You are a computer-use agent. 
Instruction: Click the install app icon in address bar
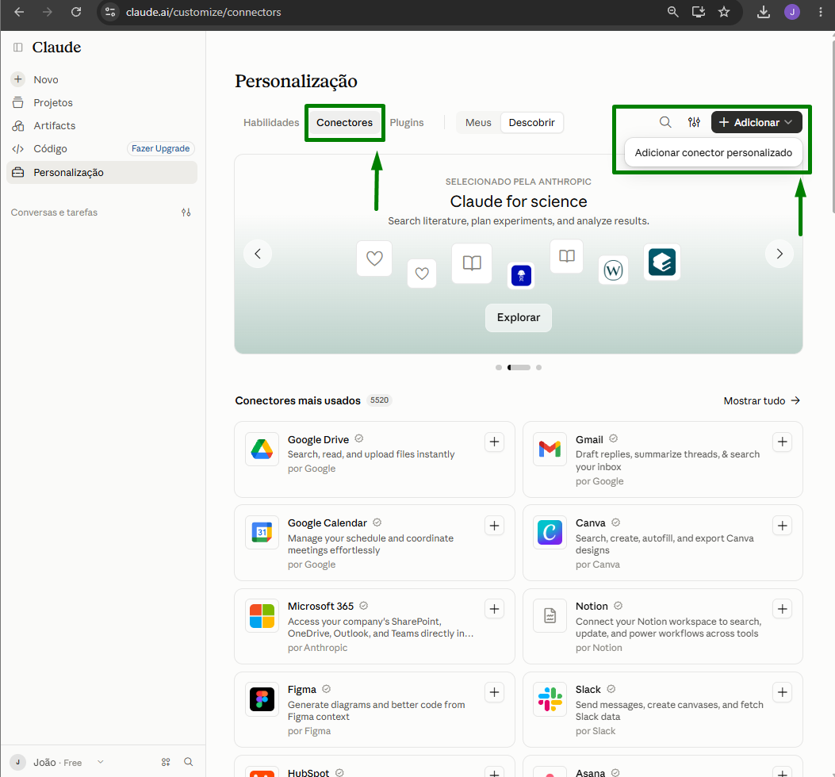pyautogui.click(x=698, y=12)
